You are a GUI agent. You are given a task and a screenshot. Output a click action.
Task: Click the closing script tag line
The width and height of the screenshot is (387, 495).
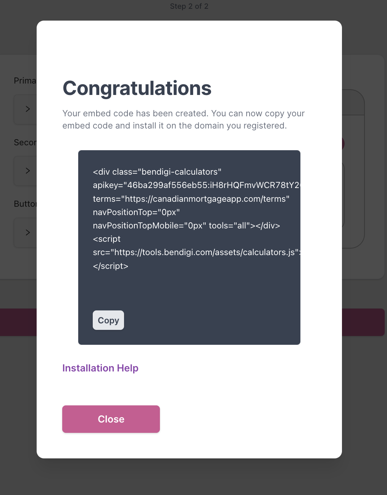click(x=111, y=266)
